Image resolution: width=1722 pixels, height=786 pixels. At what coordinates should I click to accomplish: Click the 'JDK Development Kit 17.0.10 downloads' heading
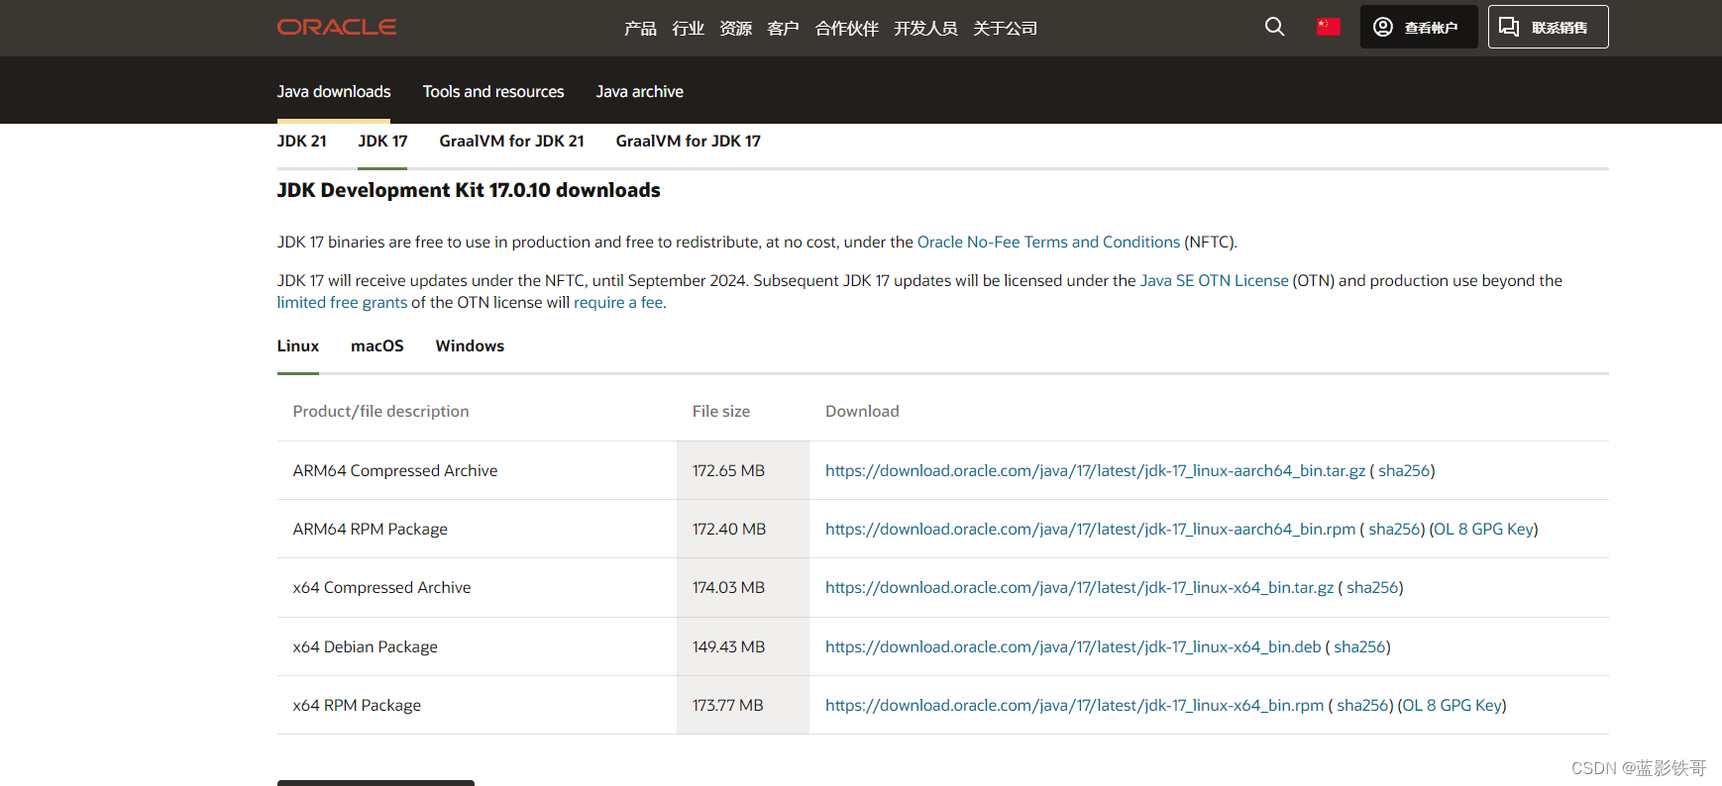coord(469,190)
